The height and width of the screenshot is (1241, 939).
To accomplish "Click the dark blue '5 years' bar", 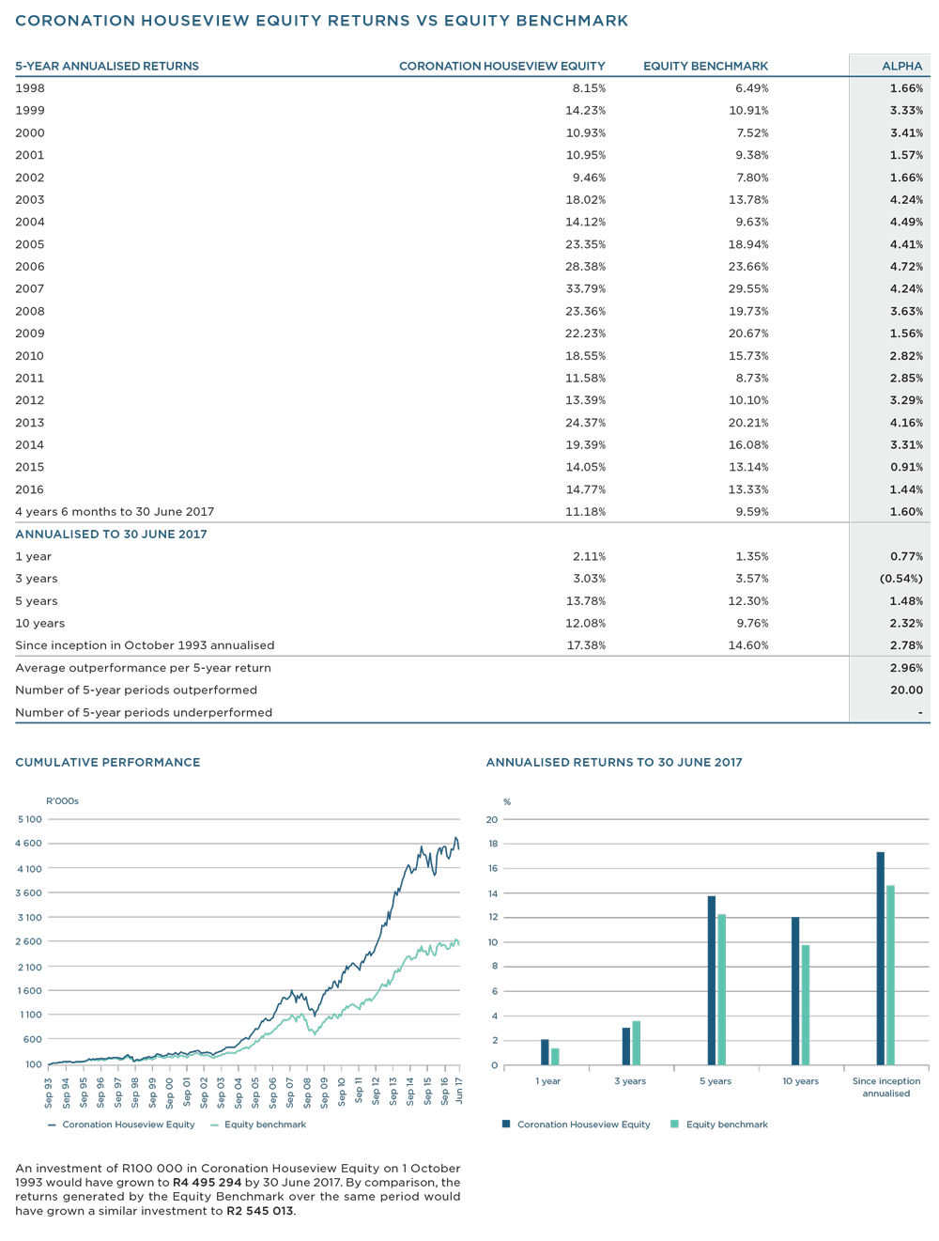I will [x=712, y=981].
